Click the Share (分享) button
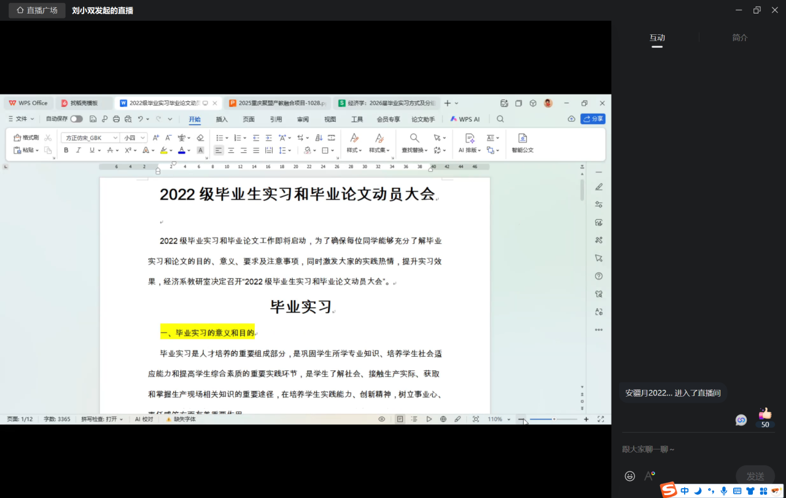The height and width of the screenshot is (498, 786). [593, 119]
